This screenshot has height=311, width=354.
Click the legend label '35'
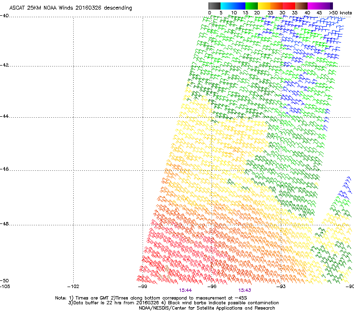tap(295, 13)
